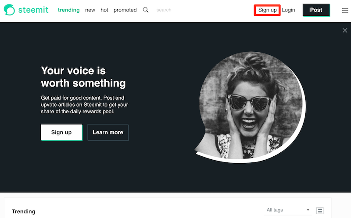Click the Trending section heading
This screenshot has height=218, width=351.
pos(23,211)
